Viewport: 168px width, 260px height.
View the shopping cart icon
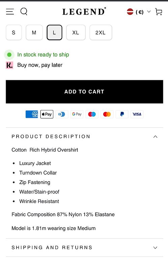pos(159,12)
